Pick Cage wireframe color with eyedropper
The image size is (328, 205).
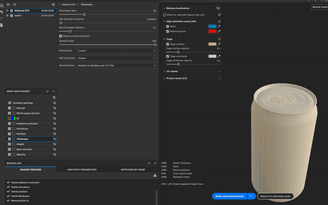pyautogui.click(x=219, y=56)
